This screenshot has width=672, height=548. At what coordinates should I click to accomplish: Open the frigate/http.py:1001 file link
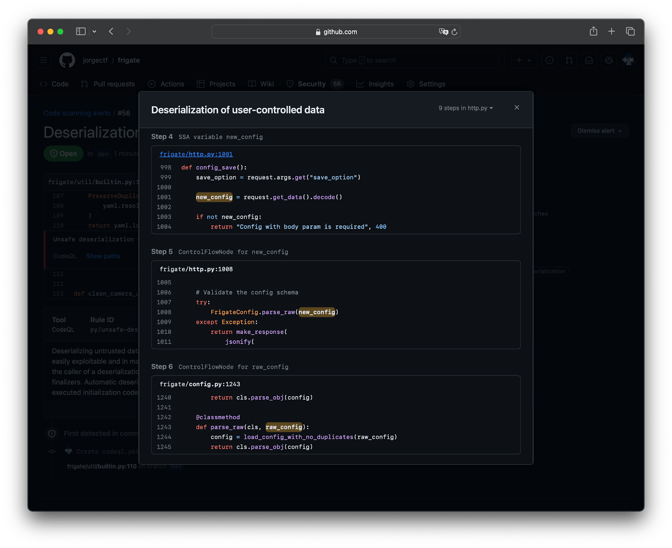196,154
